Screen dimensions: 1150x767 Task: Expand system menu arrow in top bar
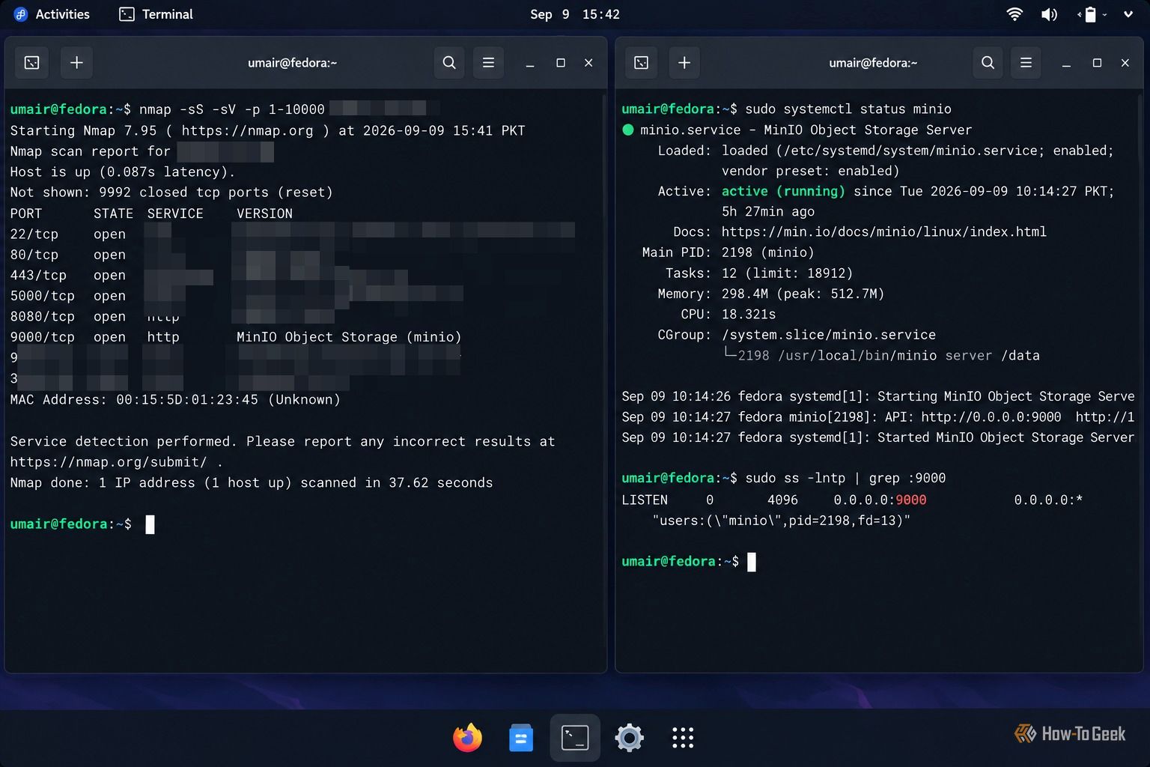1128,14
